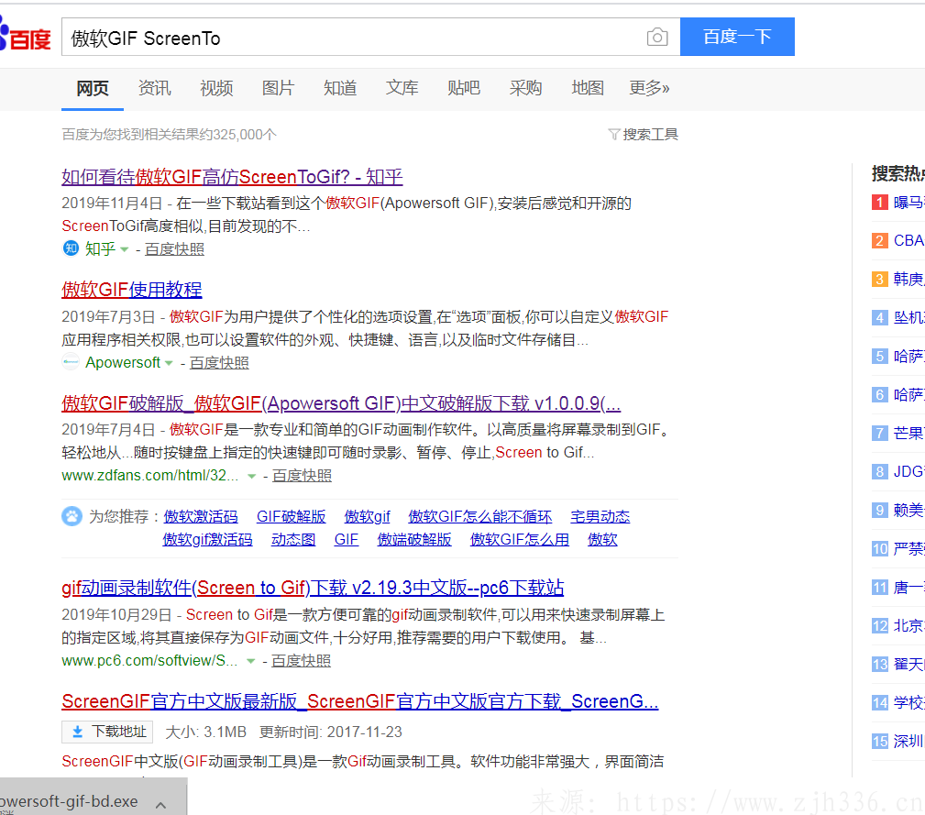Click the camera image-search icon
This screenshot has width=925, height=815.
[656, 38]
